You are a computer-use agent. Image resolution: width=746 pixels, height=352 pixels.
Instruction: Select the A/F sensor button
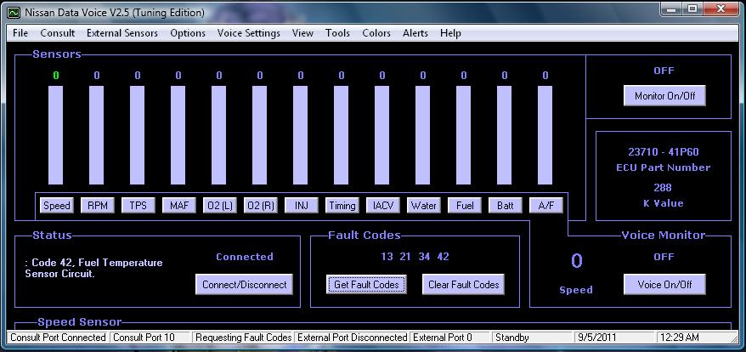[546, 205]
